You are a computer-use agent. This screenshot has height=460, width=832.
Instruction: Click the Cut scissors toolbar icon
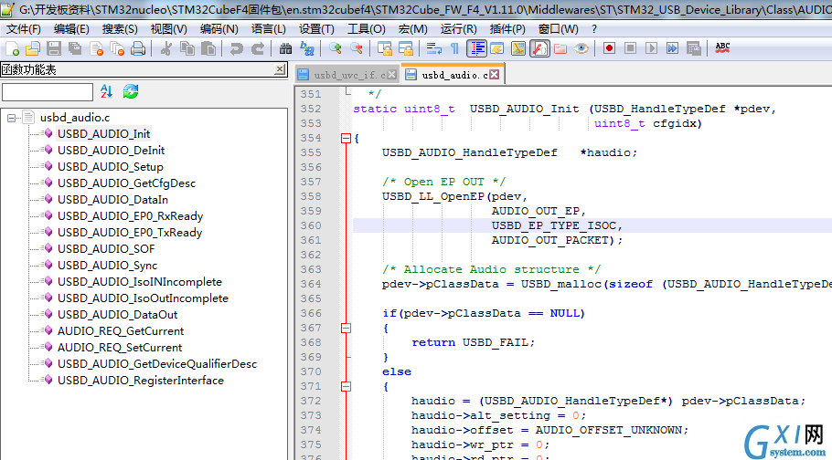tap(166, 48)
